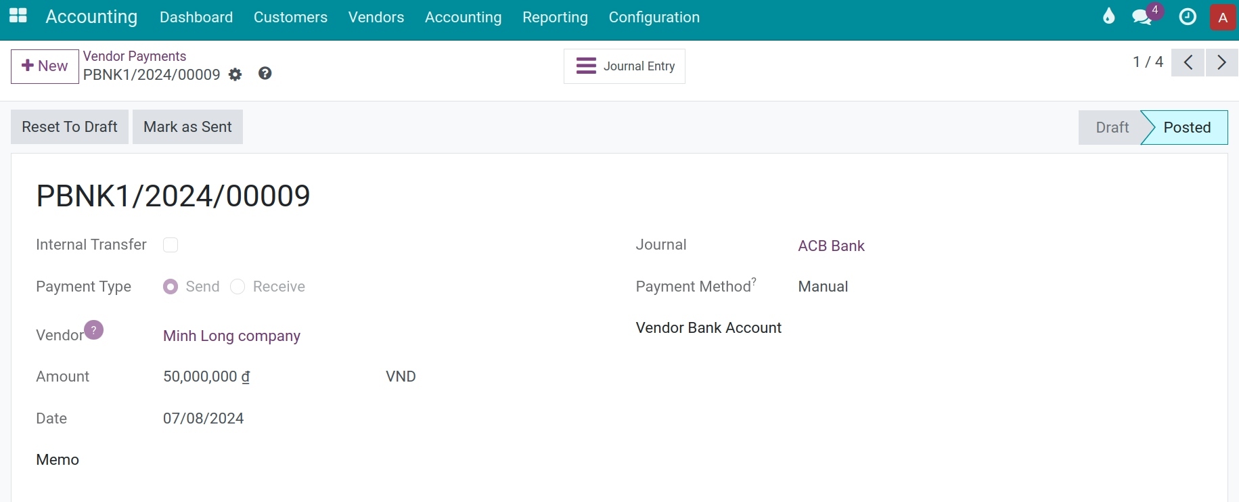1239x502 pixels.
Task: Open the Dashboard menu
Action: [196, 17]
